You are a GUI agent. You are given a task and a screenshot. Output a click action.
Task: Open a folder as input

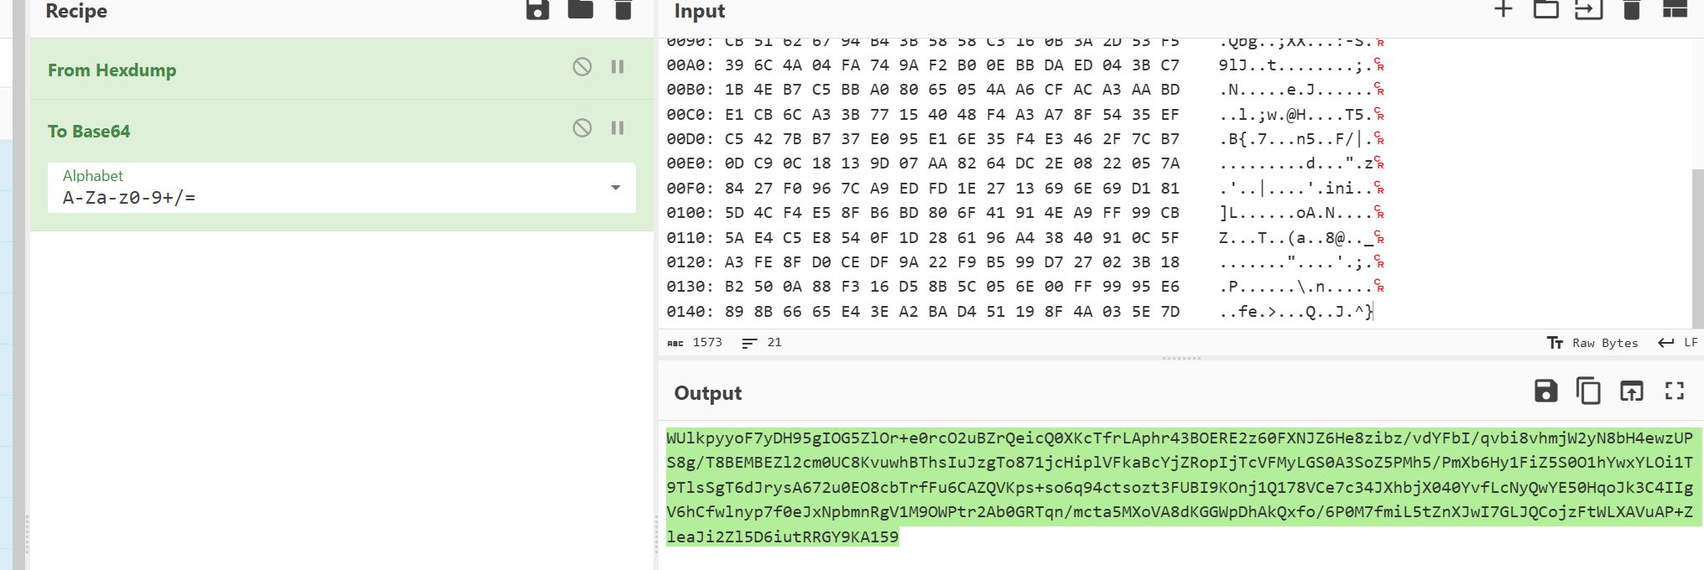pos(1546,10)
